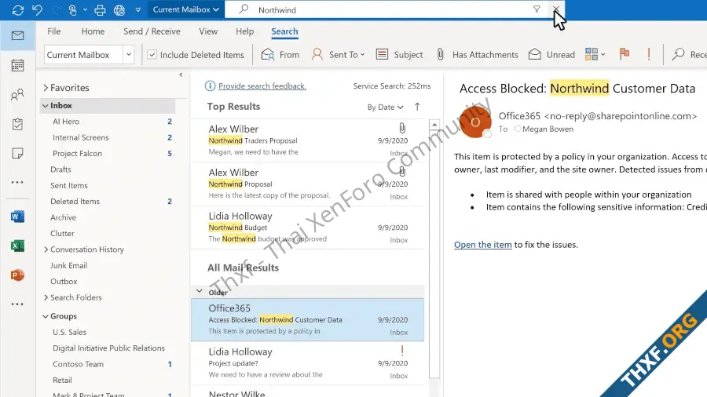Screen dimensions: 707x397
Task: Click the globe icon in the quick access toolbar
Action: point(119,9)
